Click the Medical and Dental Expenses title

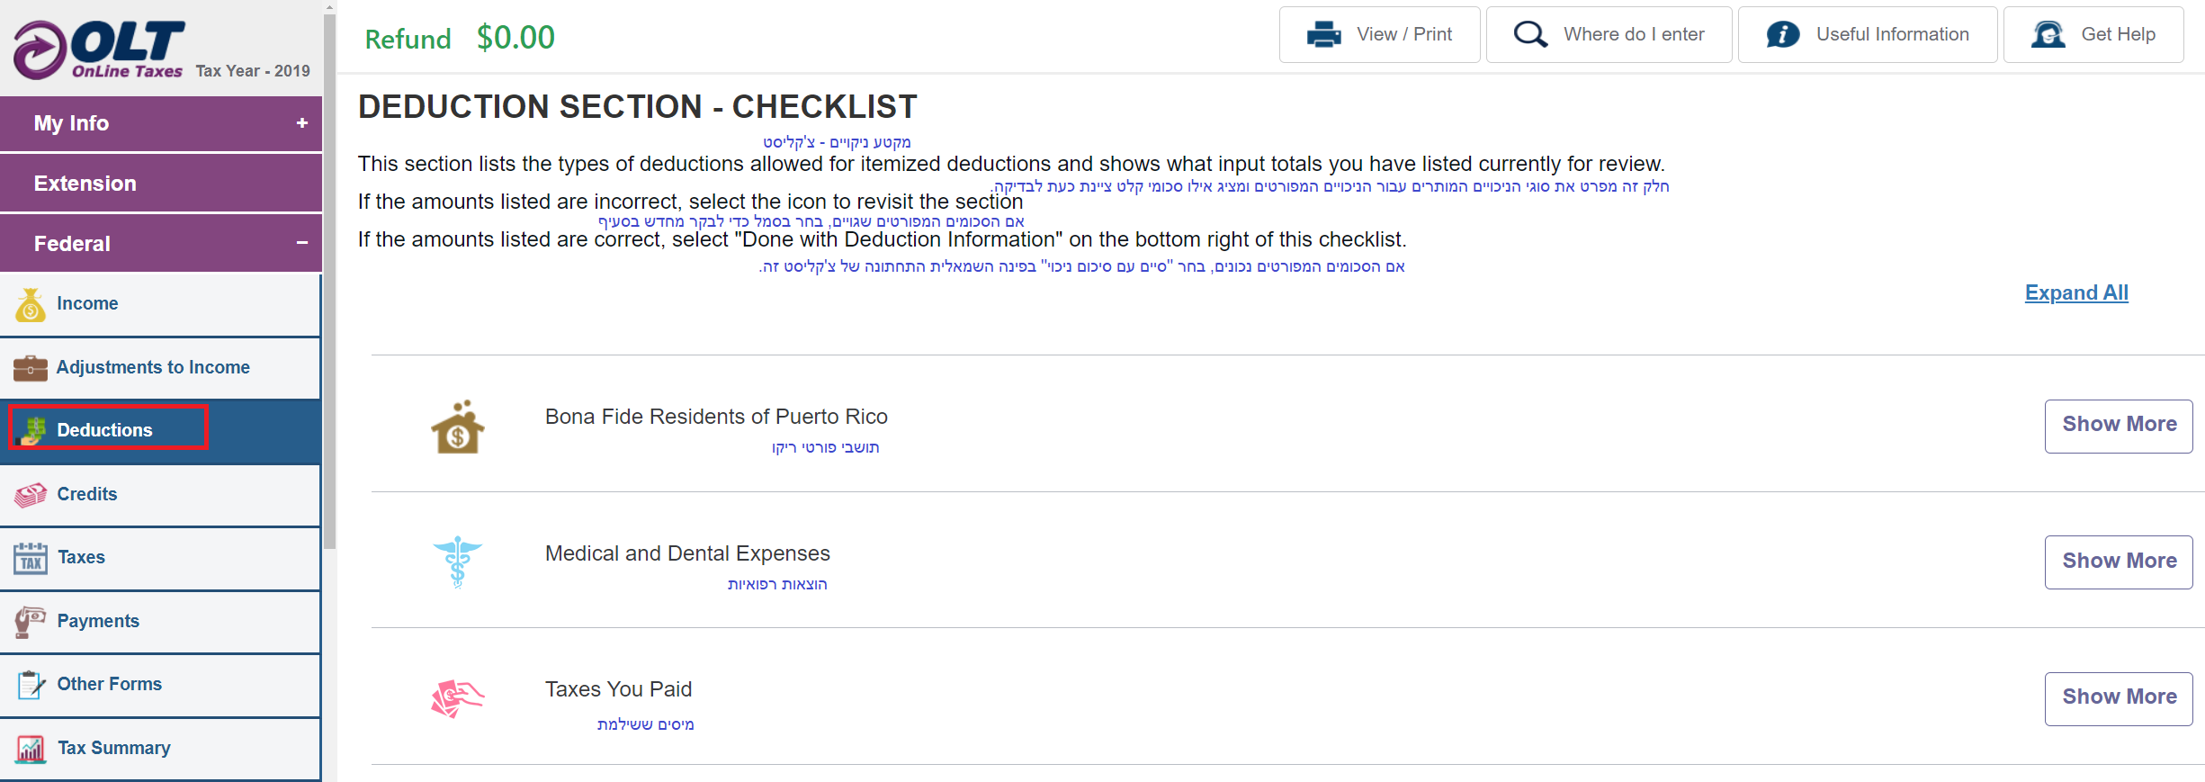[687, 553]
